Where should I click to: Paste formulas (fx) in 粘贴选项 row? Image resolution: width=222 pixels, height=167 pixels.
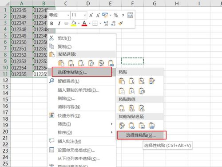point(81,63)
